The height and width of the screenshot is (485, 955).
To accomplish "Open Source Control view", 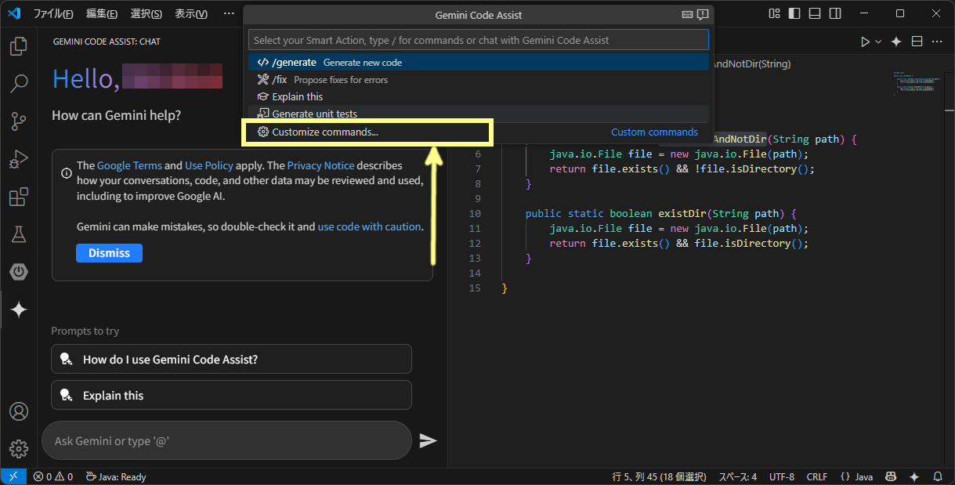I will 18,121.
